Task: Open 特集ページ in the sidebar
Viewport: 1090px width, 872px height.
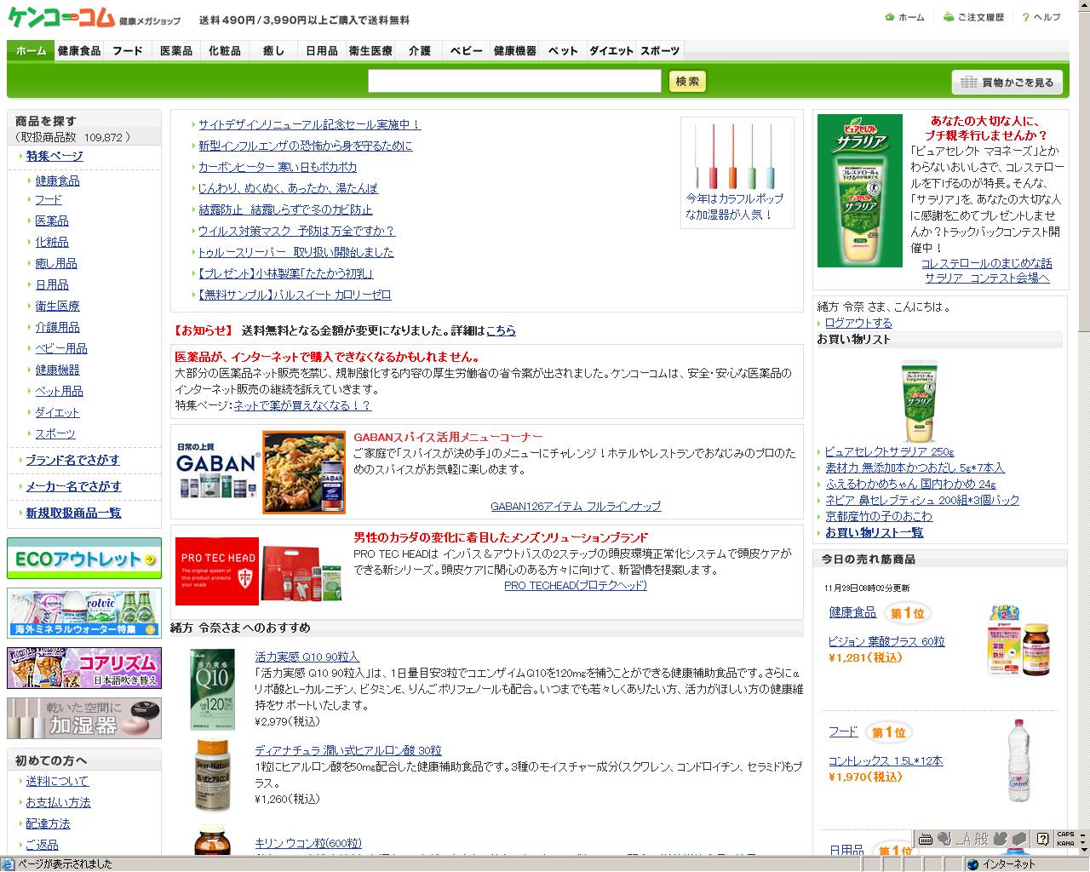Action: coord(54,156)
